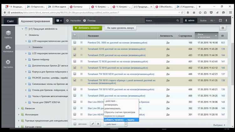Screen dimensions: 235x132
Task: Open the Настройки gear sidebar section
Action: click(x=8, y=64)
